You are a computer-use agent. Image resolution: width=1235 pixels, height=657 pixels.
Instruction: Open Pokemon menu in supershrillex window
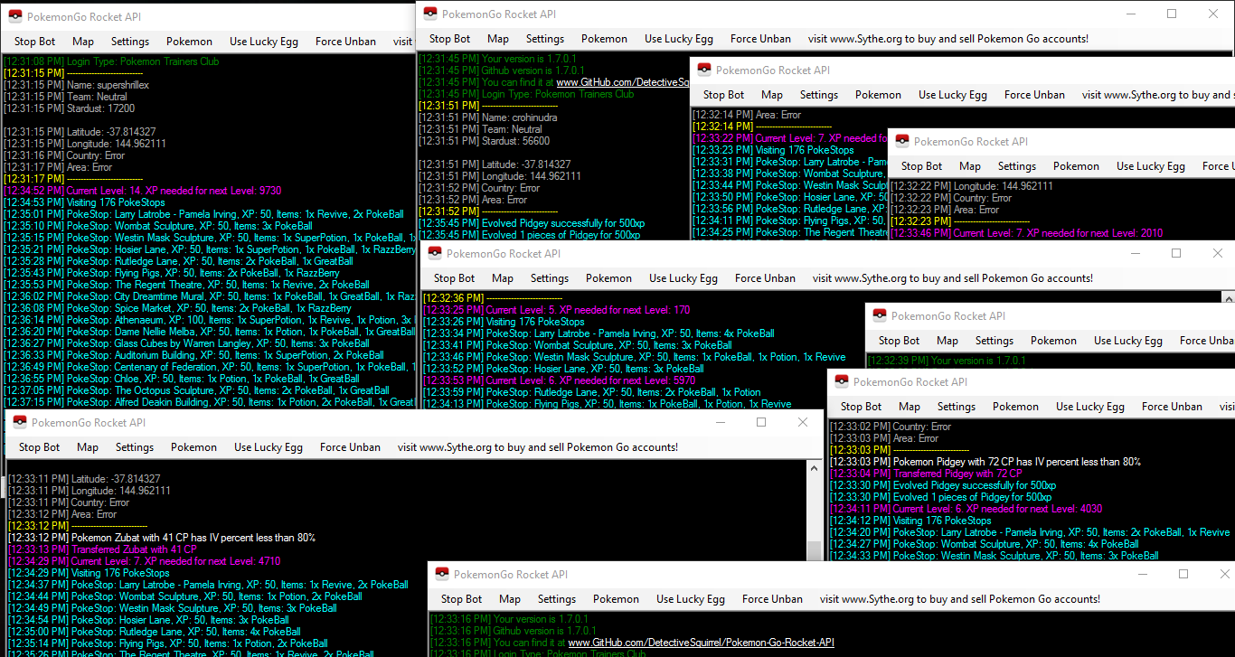[x=190, y=42]
